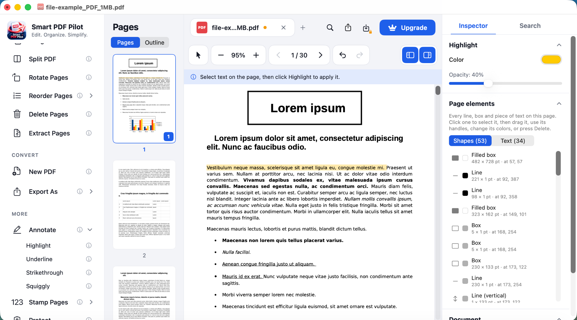
Task: Choose the Strikethrough annotation
Action: [45, 273]
